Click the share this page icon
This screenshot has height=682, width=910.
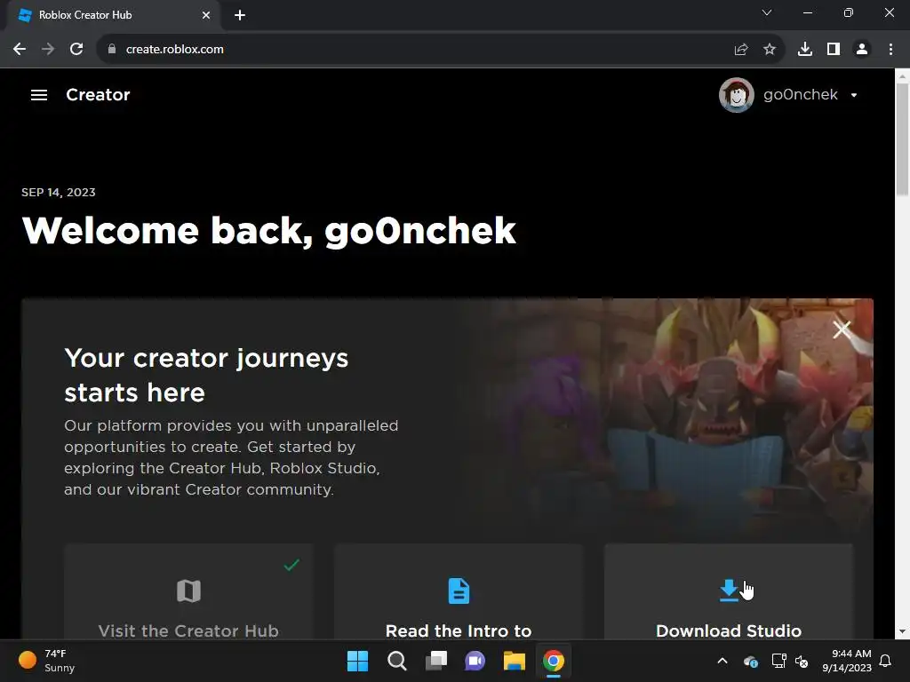click(x=740, y=50)
